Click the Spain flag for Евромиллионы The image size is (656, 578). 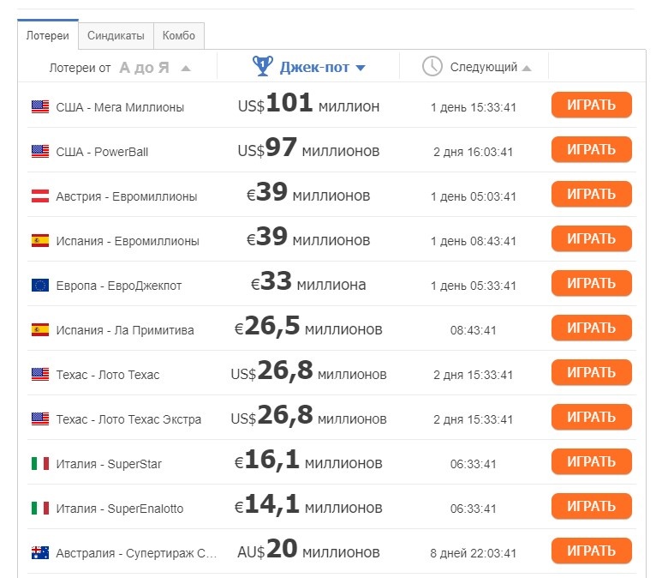point(40,240)
